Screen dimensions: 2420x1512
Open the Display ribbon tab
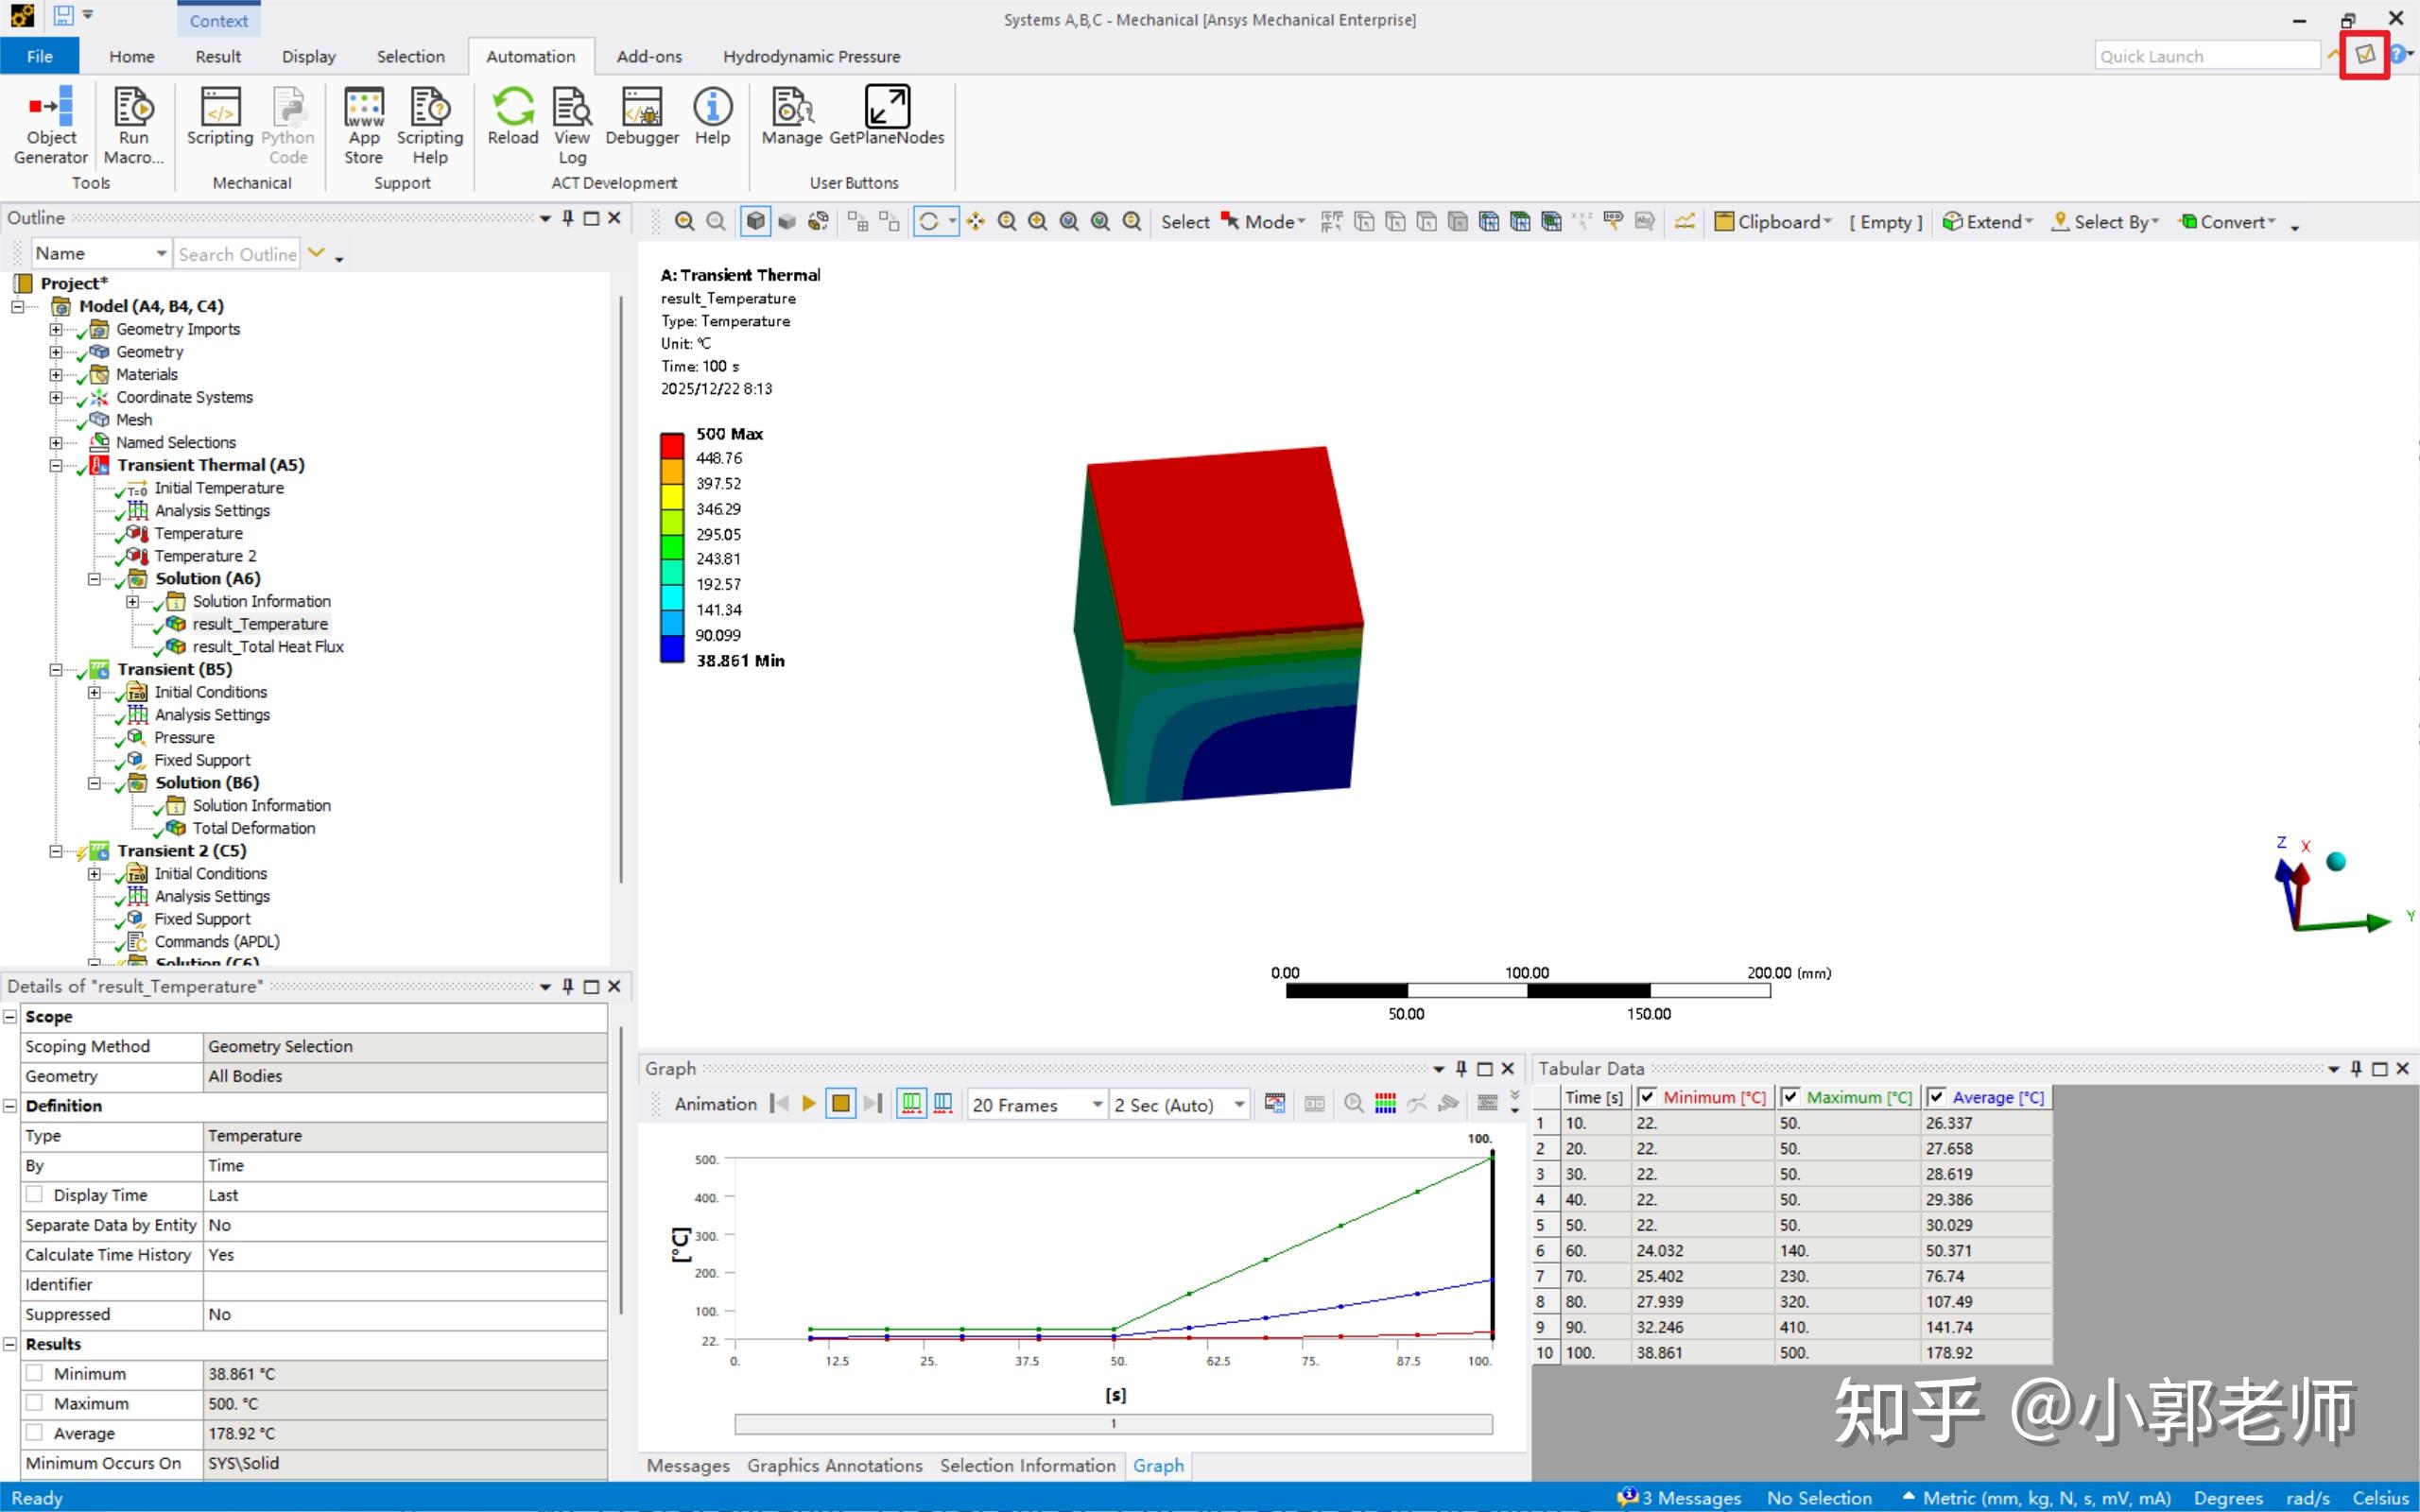[309, 56]
